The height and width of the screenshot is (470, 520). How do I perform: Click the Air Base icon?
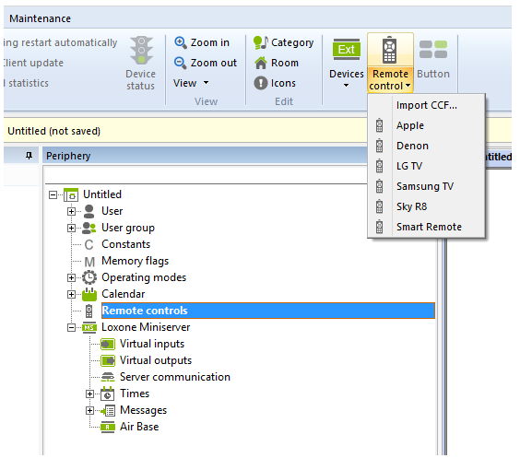[x=108, y=427]
